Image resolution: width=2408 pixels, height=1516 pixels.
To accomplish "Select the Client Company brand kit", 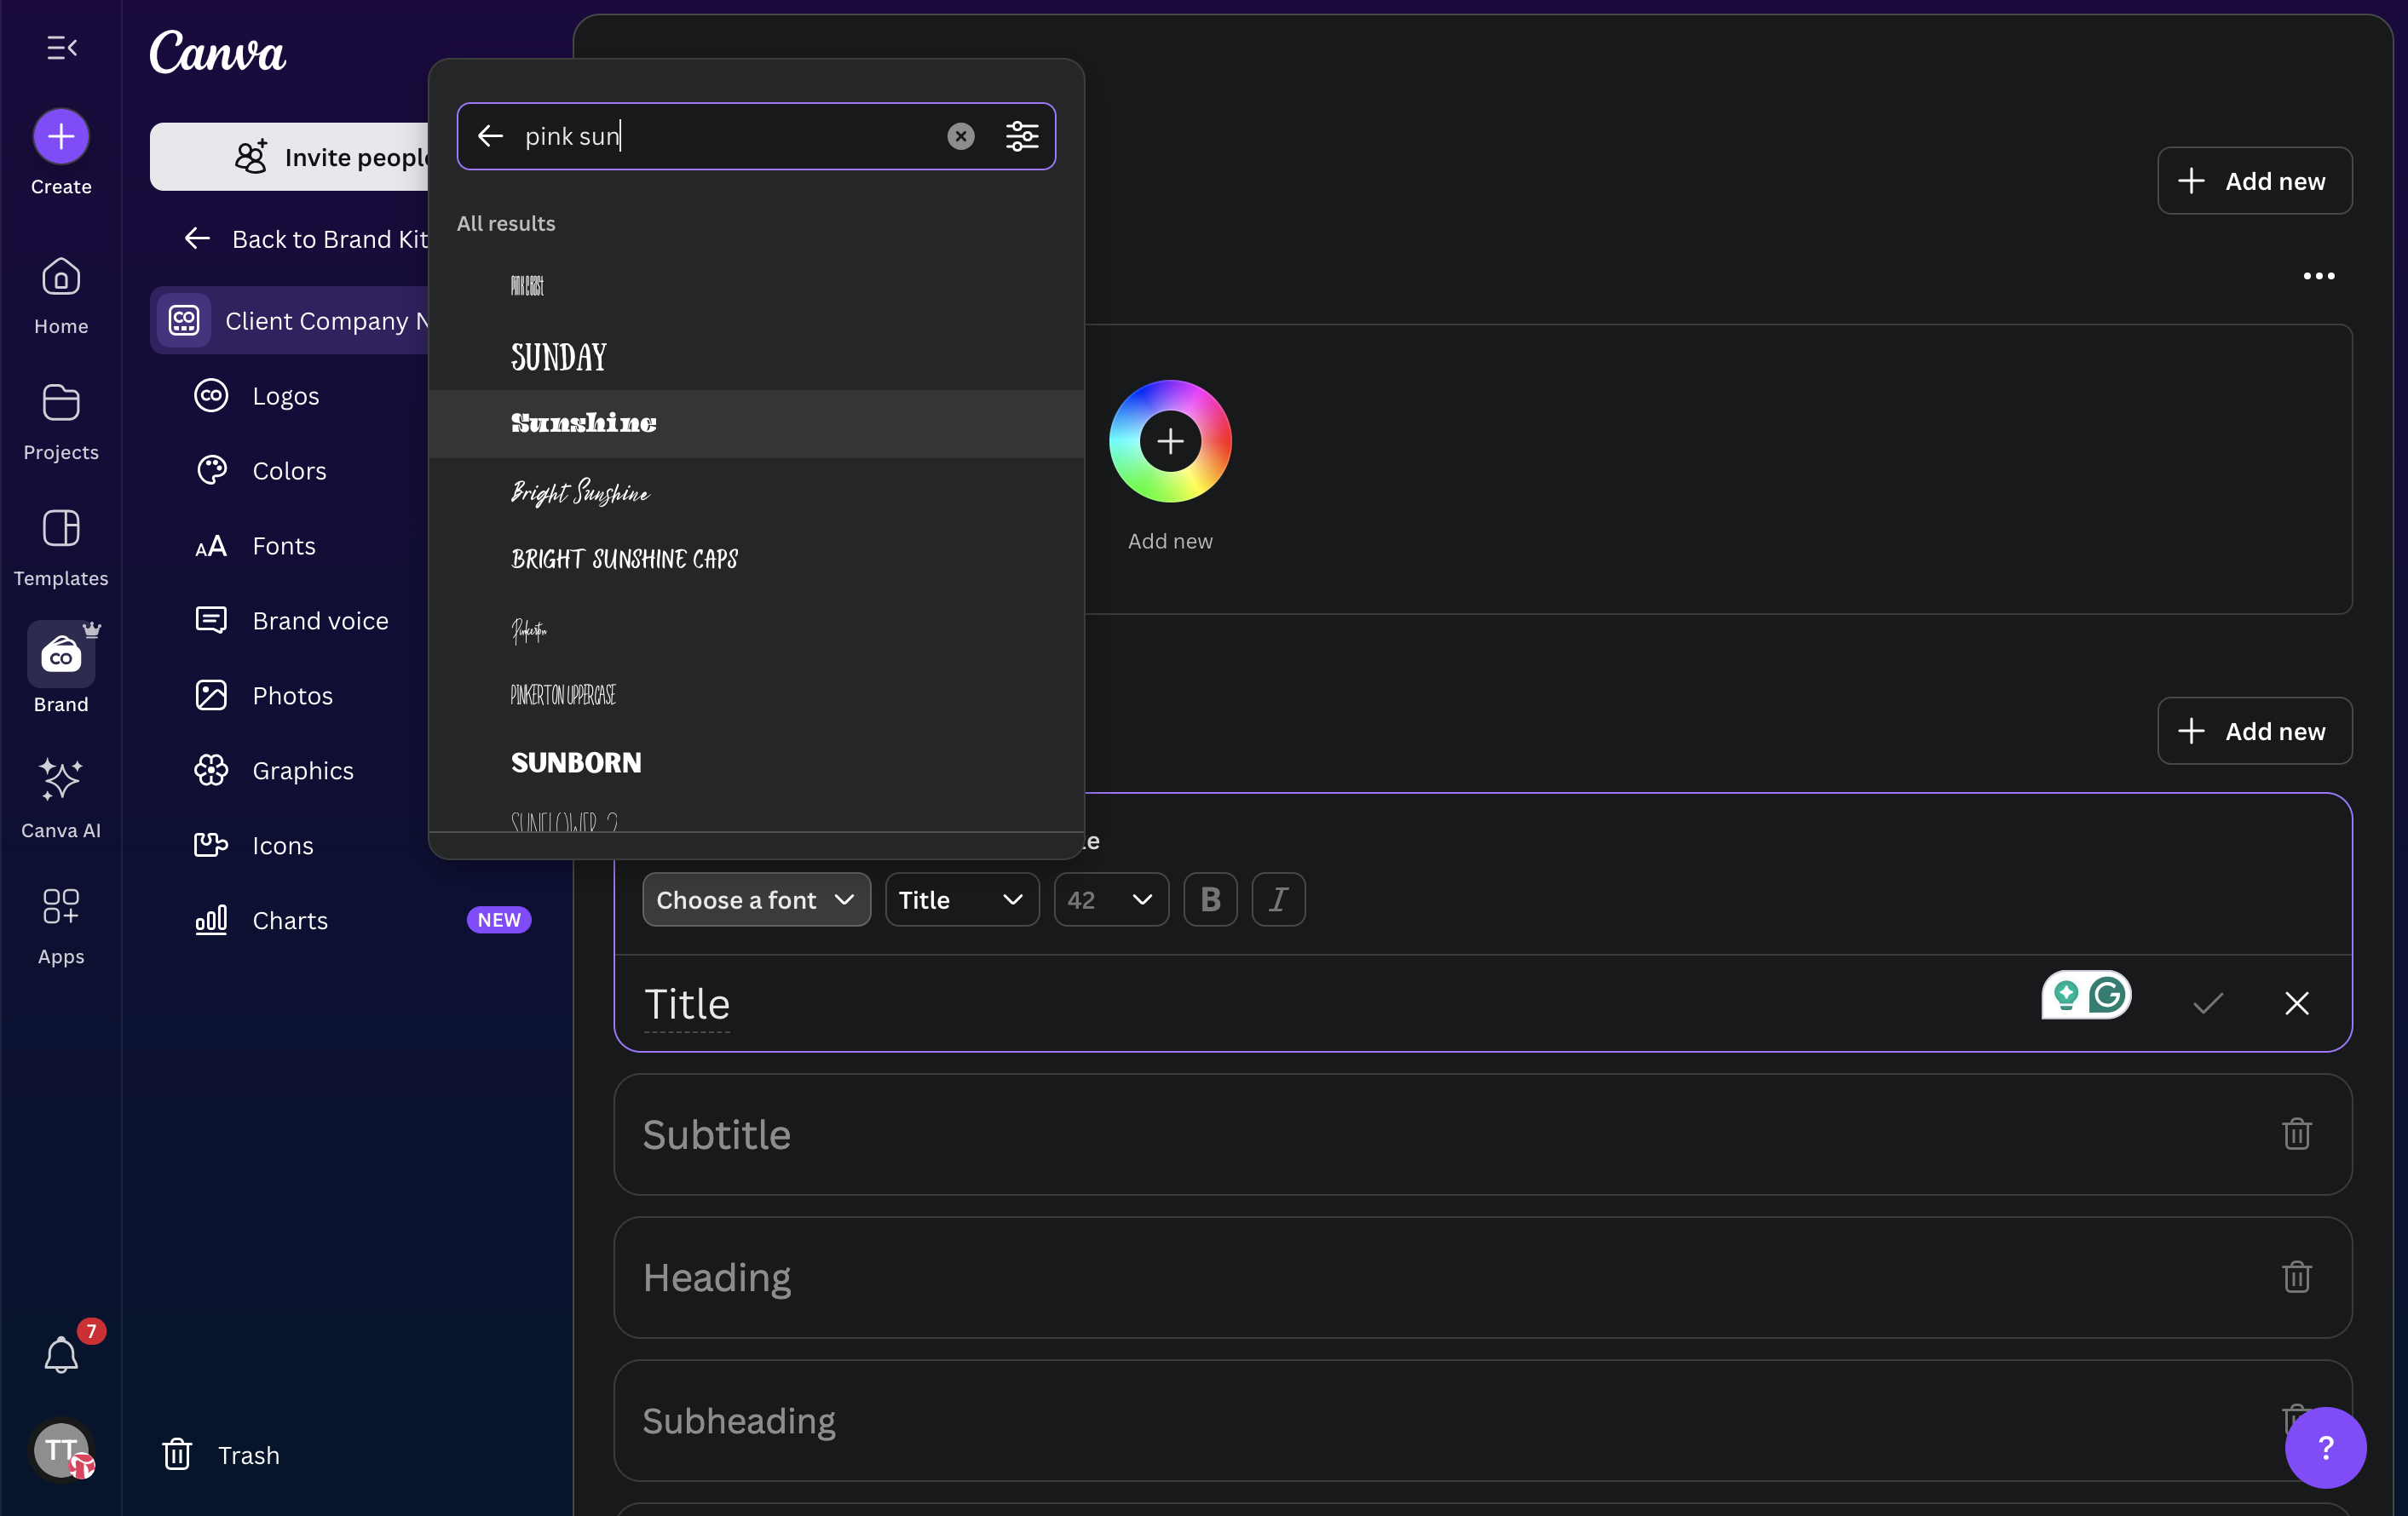I will pyautogui.click(x=289, y=321).
